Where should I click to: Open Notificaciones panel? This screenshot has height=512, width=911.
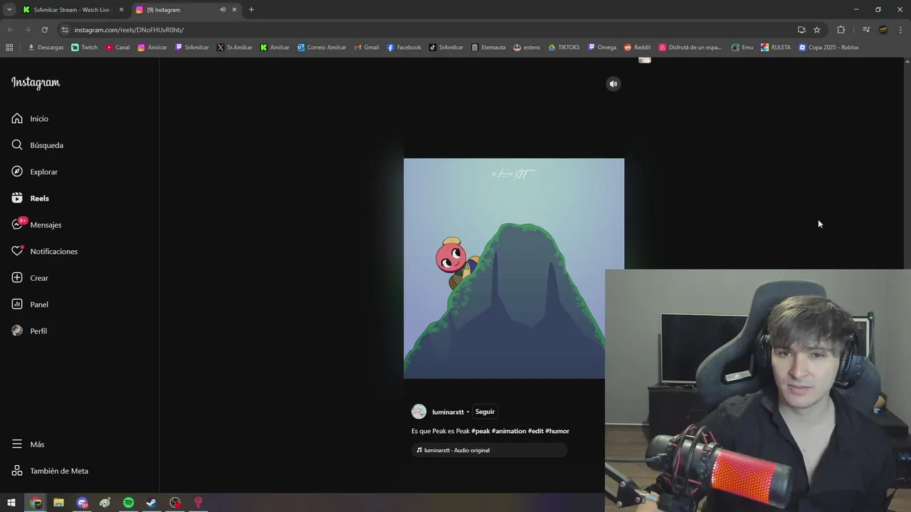[x=45, y=251]
